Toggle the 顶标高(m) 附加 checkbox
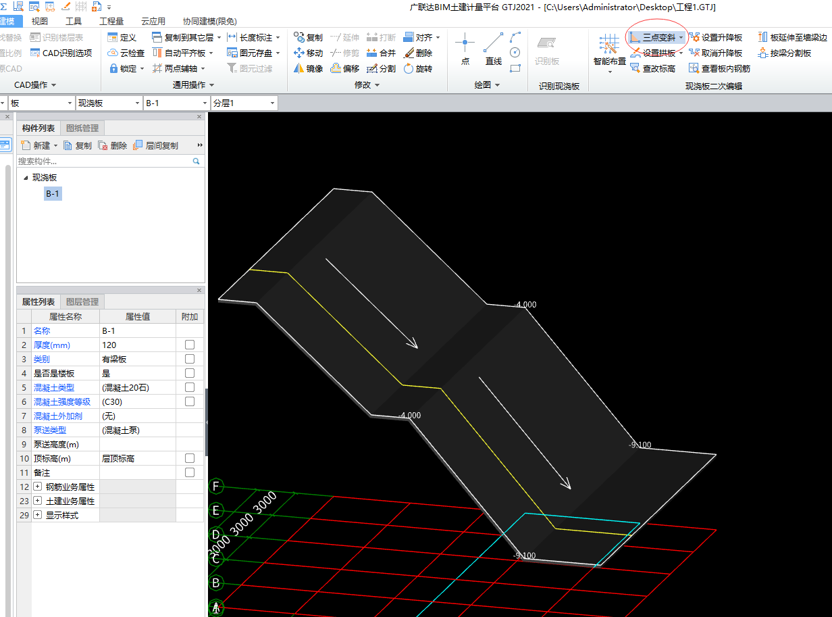The image size is (832, 617). (x=190, y=458)
